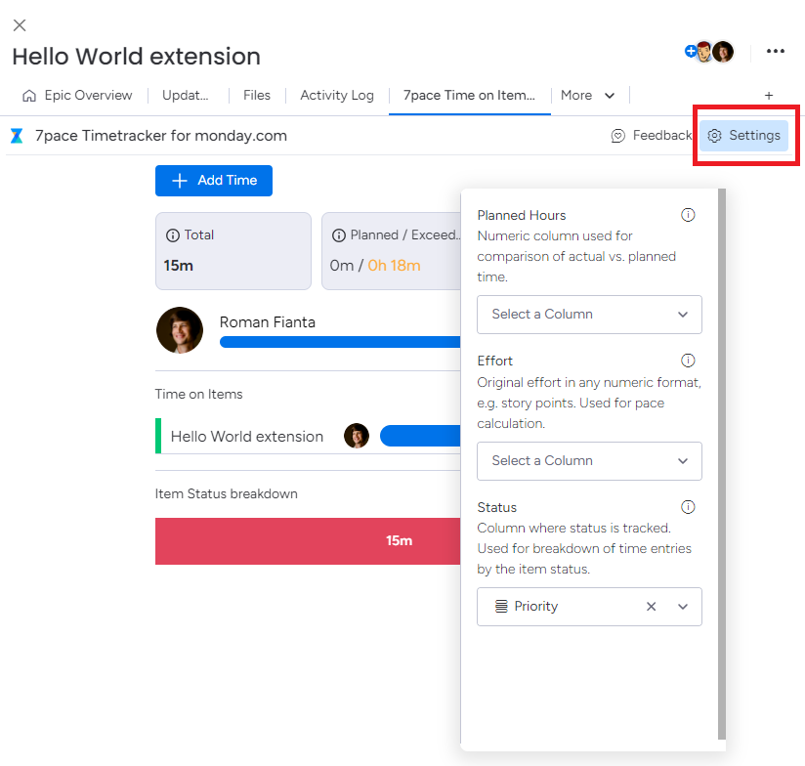Click the Time on Items heading

point(198,395)
